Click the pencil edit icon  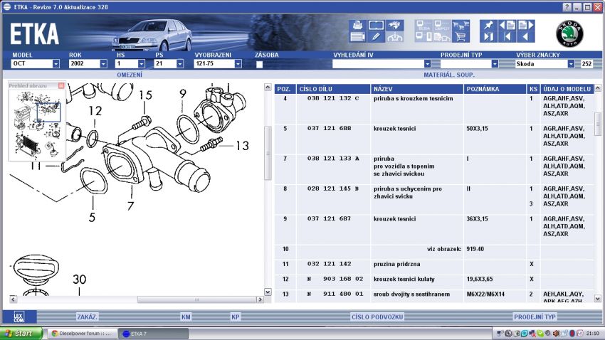376,36
